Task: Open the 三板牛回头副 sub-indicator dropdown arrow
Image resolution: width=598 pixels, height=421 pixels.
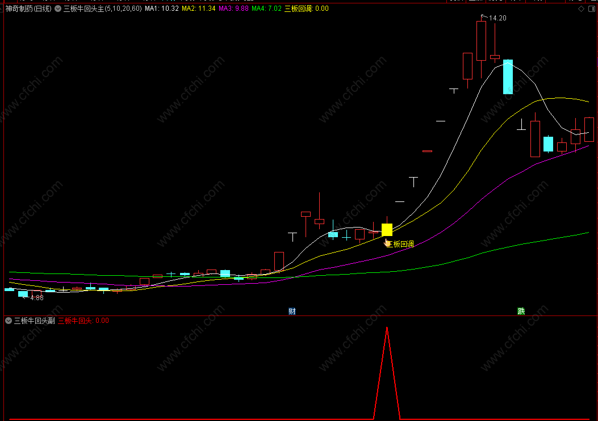Action: click(9, 321)
